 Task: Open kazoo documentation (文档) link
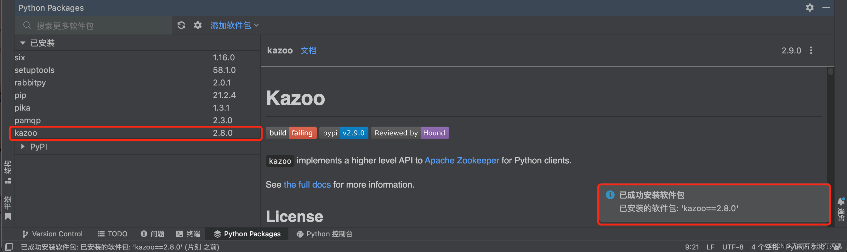pyautogui.click(x=309, y=51)
